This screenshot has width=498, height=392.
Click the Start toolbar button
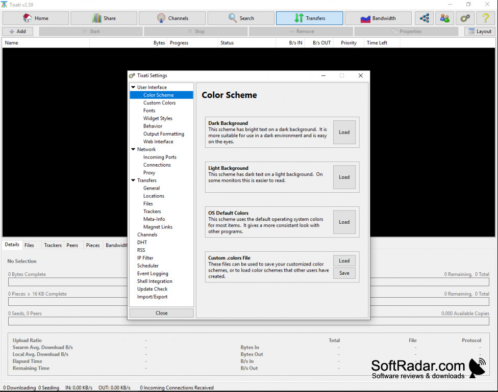click(91, 32)
